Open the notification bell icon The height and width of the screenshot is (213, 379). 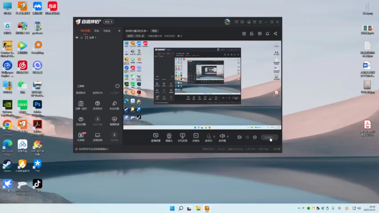coord(267,34)
